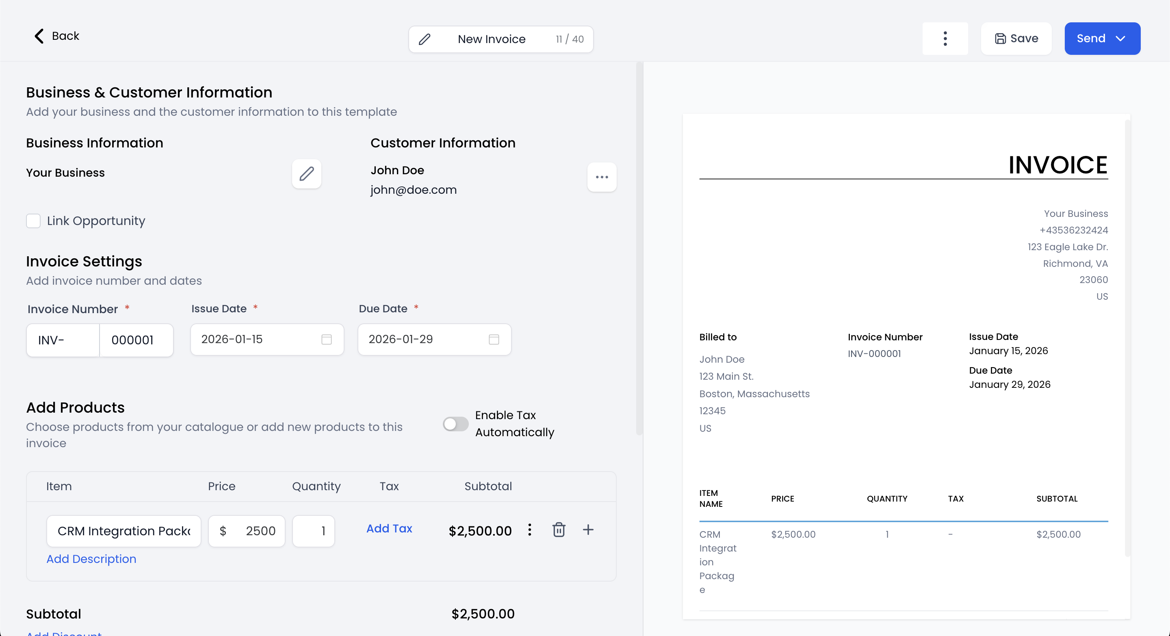Open the Issue Date calendar icon
The image size is (1170, 636).
coord(327,340)
